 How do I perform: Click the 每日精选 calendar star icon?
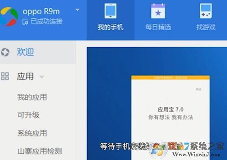pos(158,11)
